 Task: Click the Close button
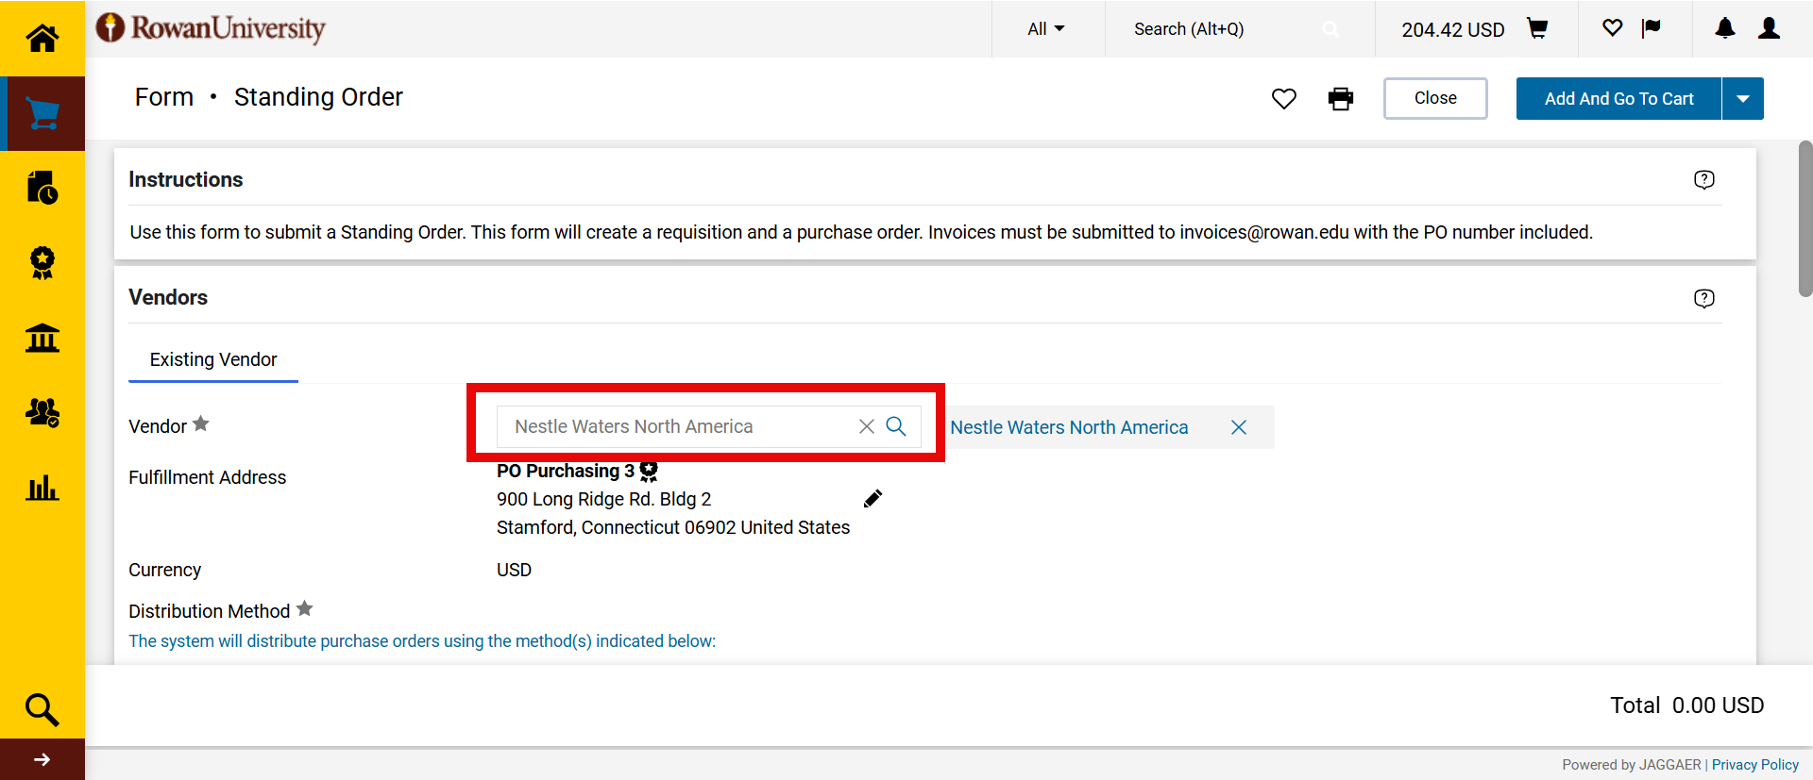click(1434, 99)
